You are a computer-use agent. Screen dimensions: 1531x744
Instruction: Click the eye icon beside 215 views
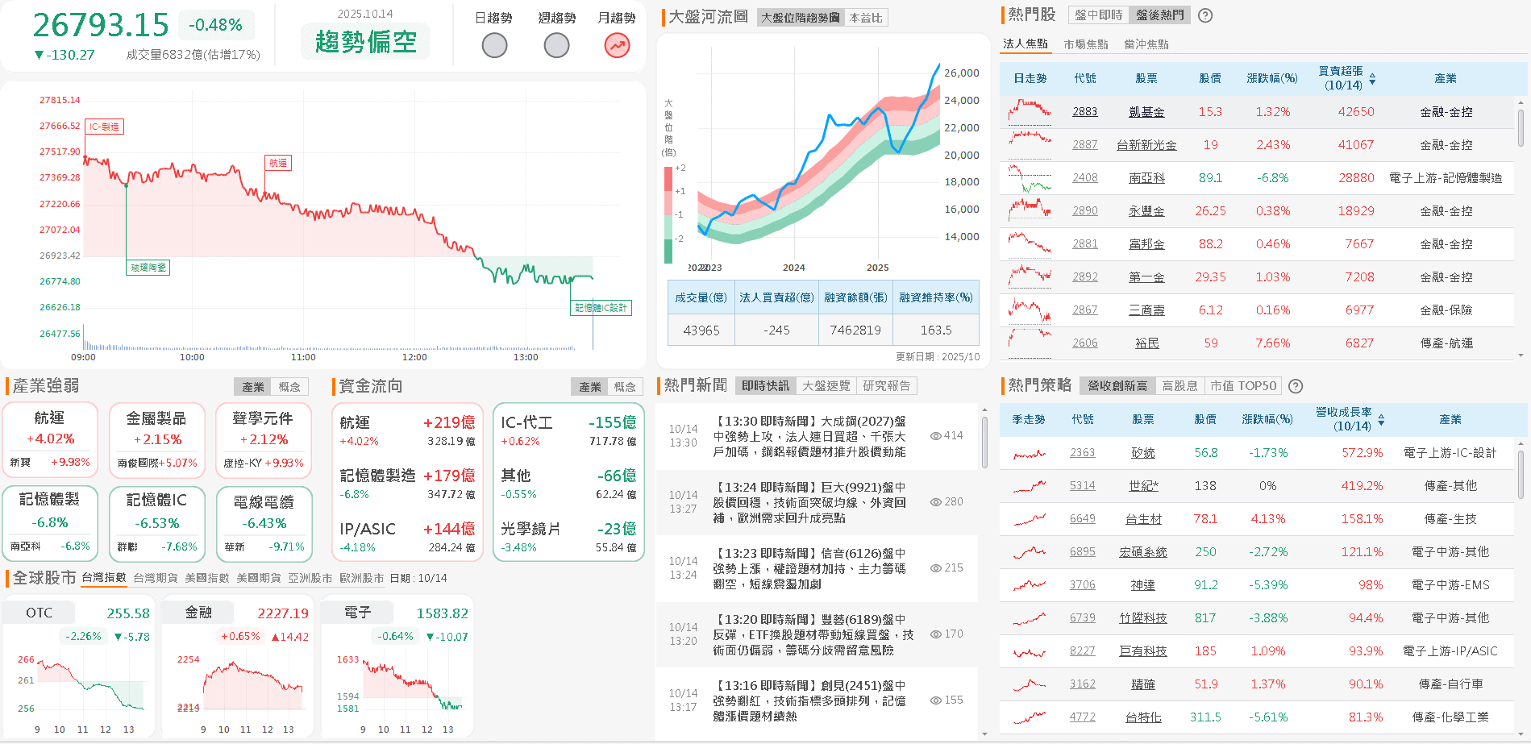point(935,568)
